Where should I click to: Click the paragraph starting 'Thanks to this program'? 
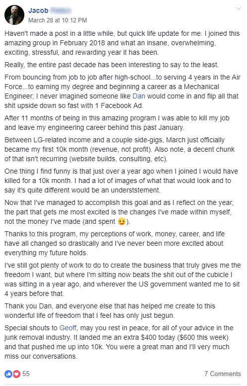point(114,243)
